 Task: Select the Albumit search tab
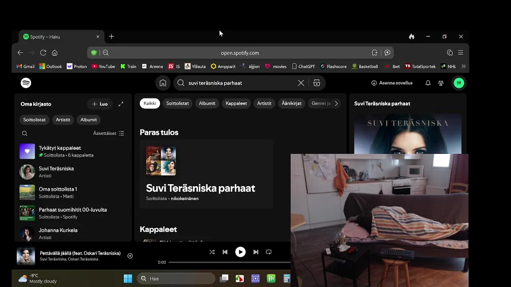(x=207, y=103)
